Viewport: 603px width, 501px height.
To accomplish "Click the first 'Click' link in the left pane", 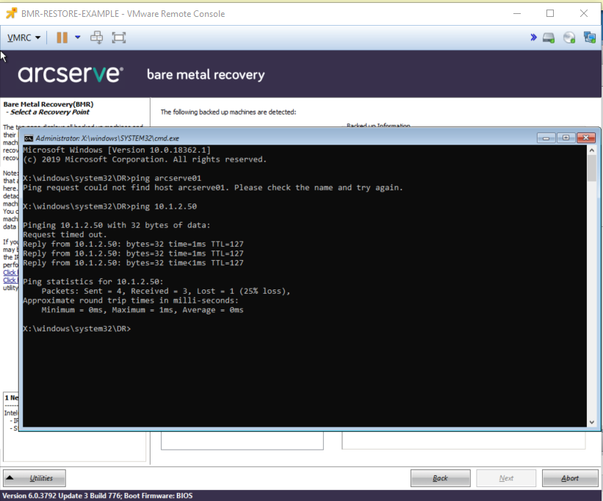I will 10,273.
